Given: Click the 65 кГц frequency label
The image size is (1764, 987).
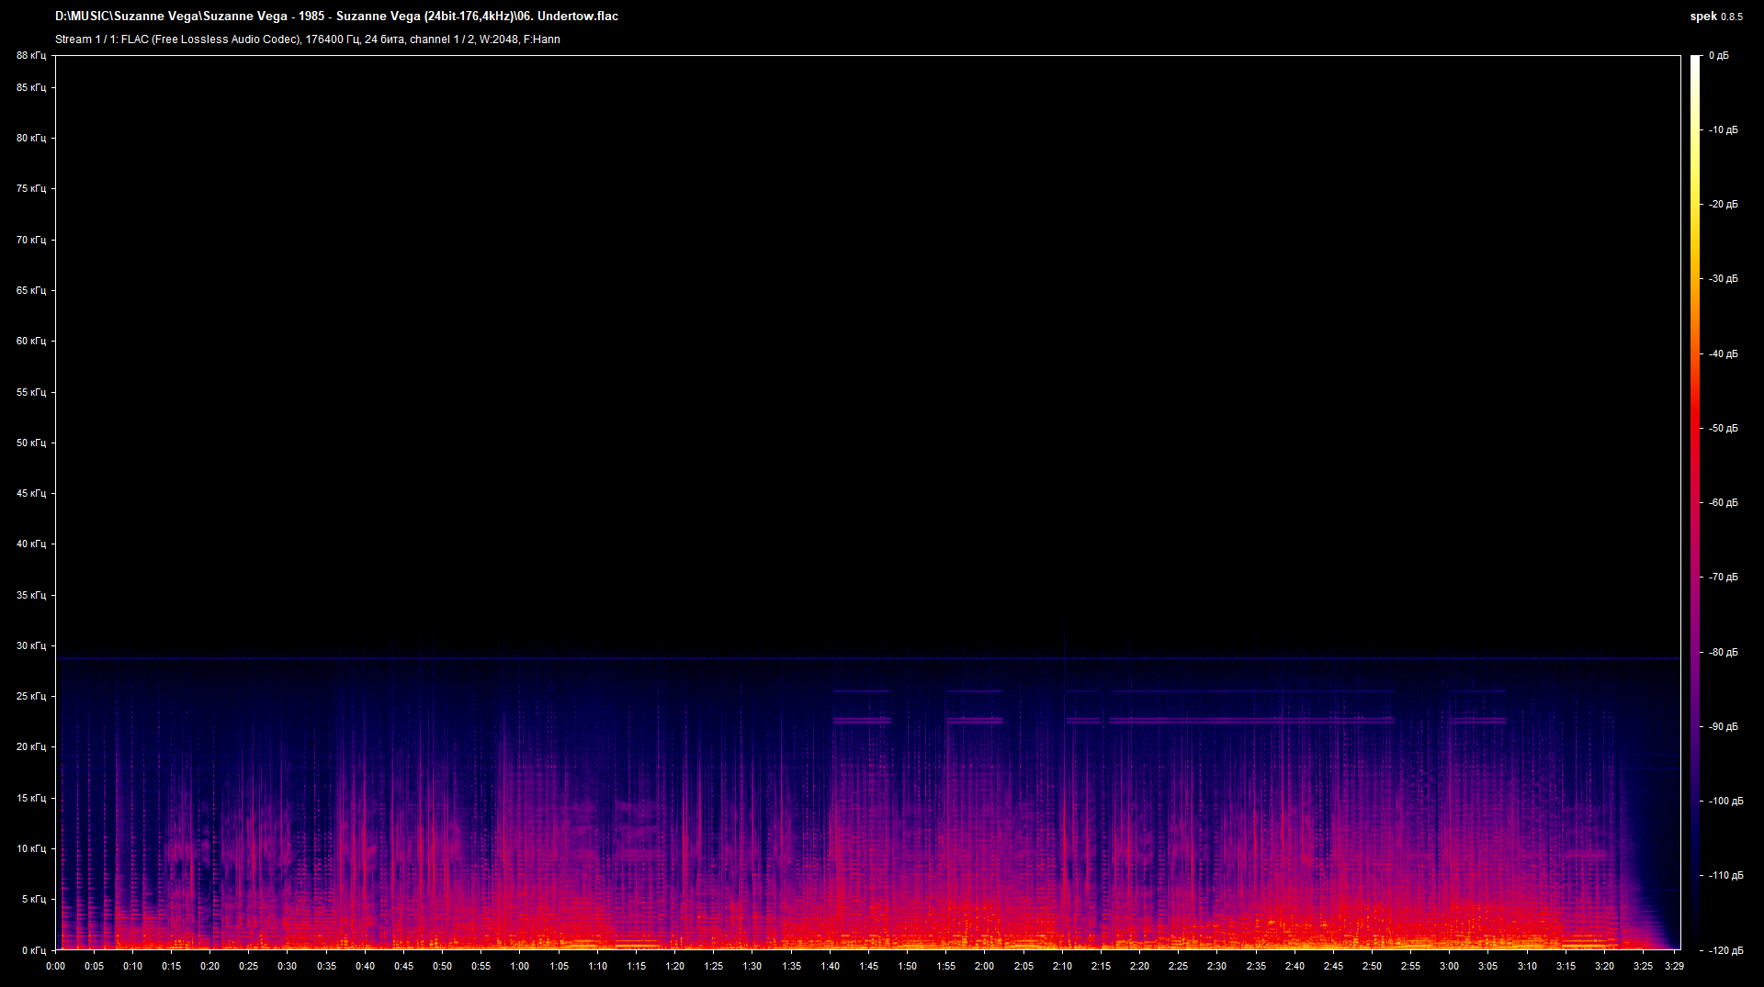Looking at the screenshot, I should [x=31, y=291].
